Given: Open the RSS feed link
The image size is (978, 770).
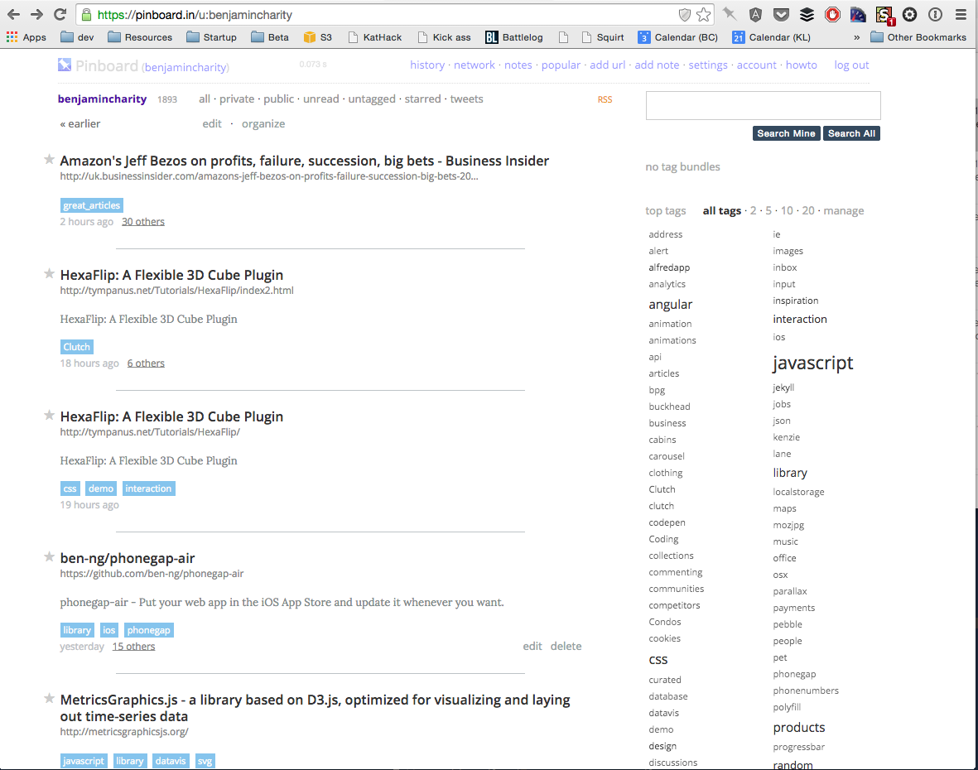Looking at the screenshot, I should (605, 99).
